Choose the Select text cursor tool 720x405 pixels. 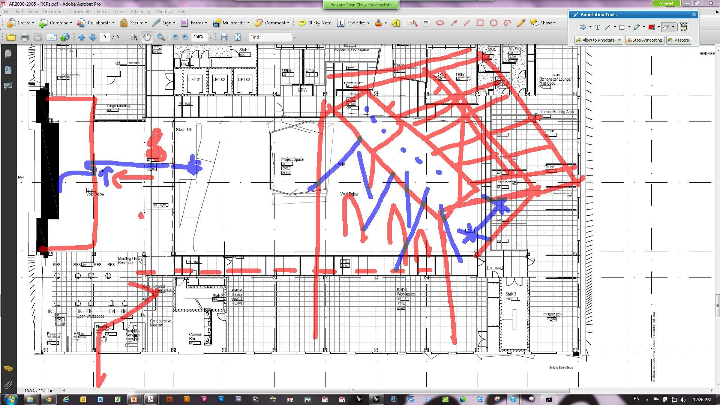[134, 37]
